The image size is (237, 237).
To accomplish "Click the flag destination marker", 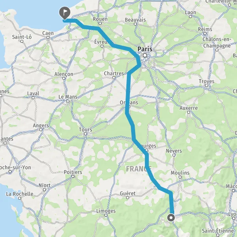I will (65, 13).
